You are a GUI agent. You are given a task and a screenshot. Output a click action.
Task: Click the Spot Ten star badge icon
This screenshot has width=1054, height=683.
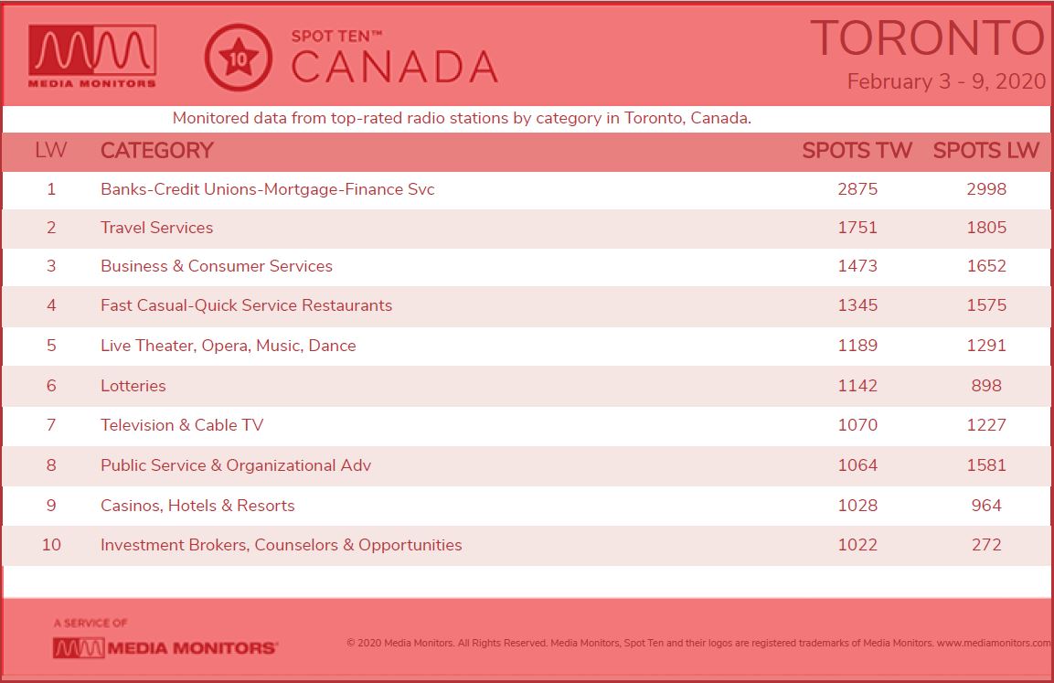[x=238, y=58]
